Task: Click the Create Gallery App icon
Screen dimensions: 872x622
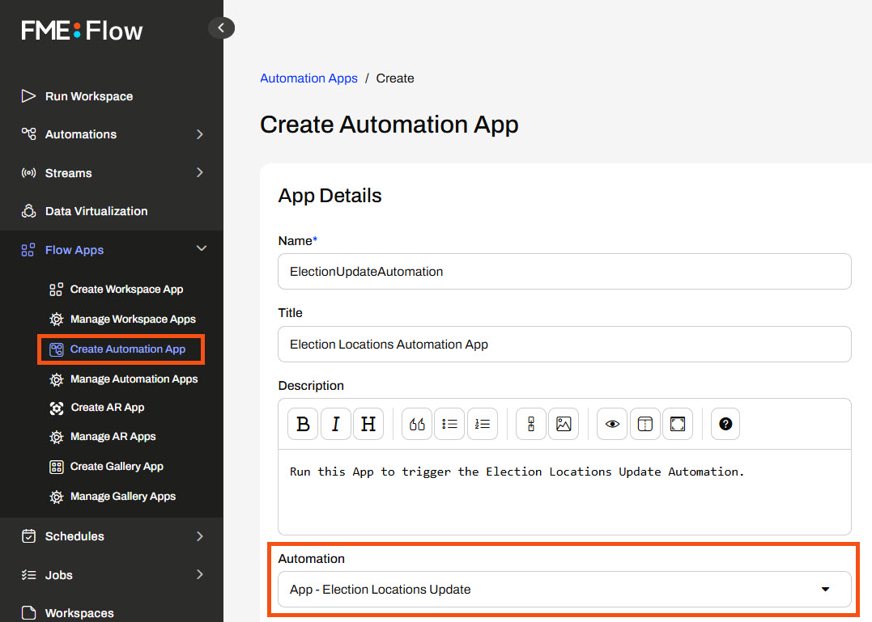Action: click(56, 467)
